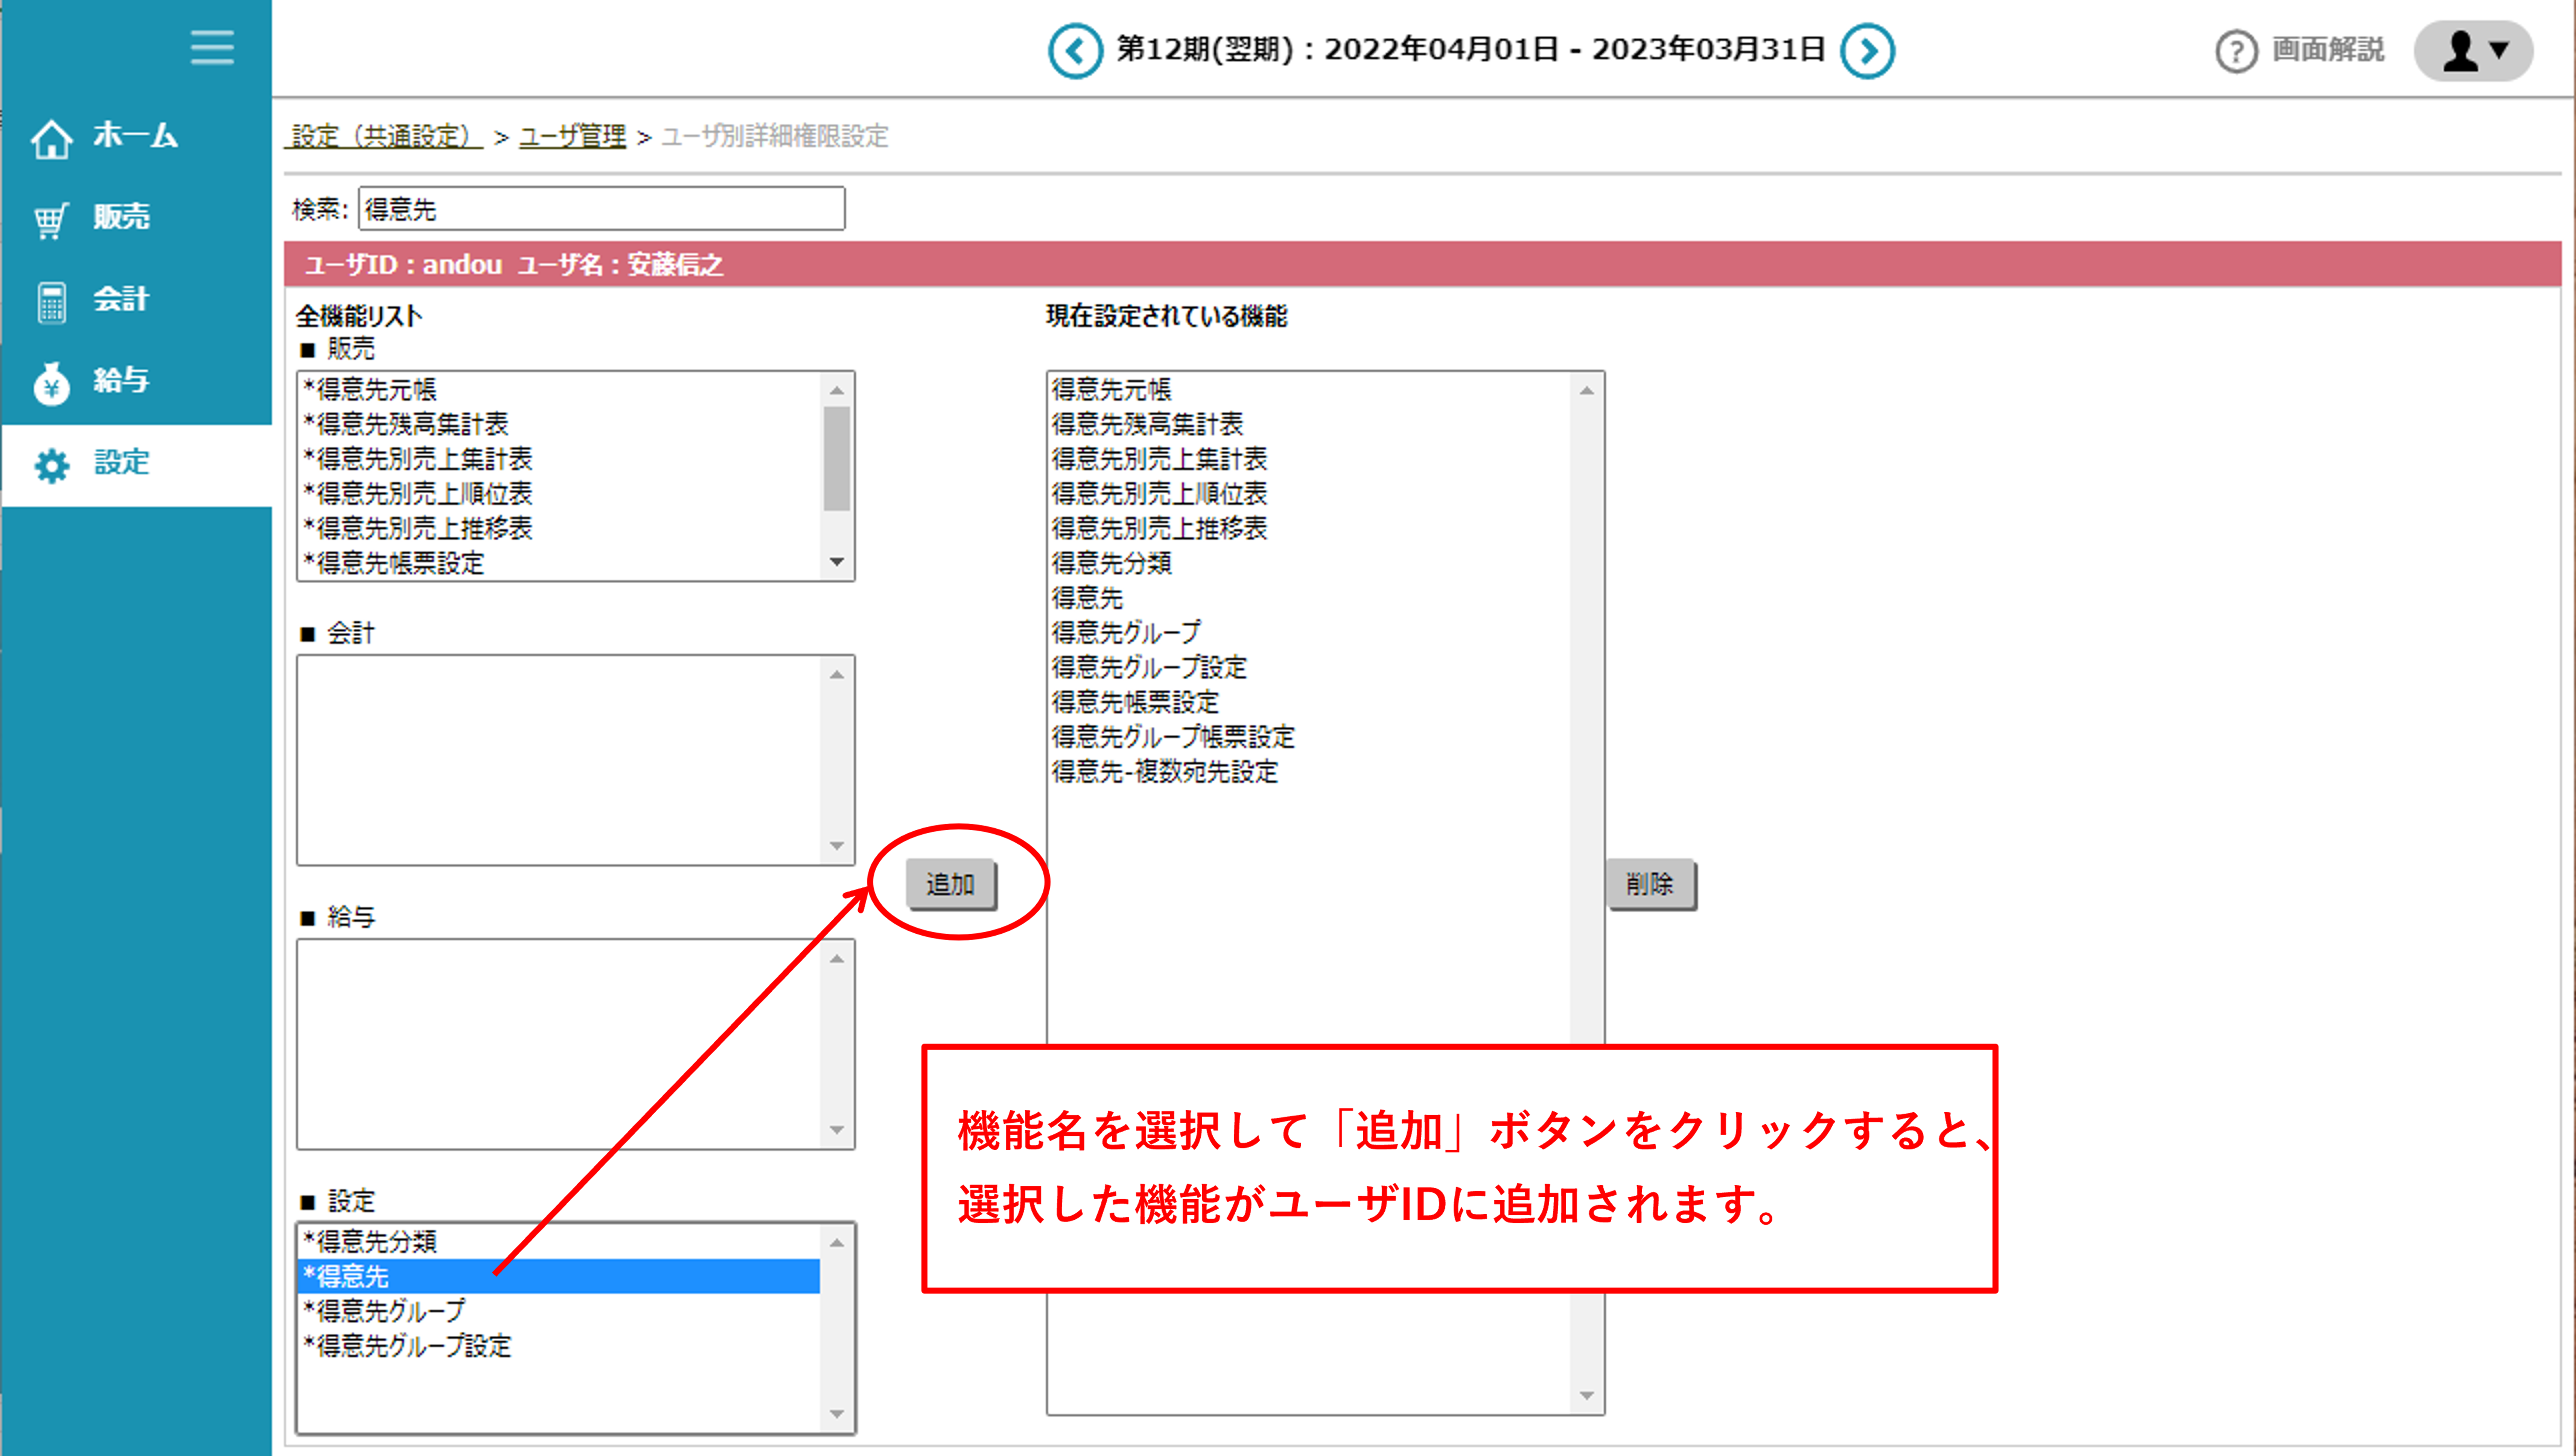
Task: Click 給与 list scroll up arrow
Action: (x=837, y=959)
